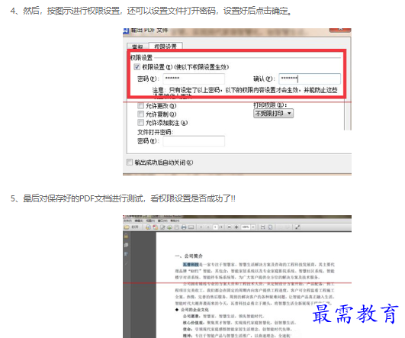Click the zoom out minus button
Viewport: 405px width, 338px height.
point(229,227)
